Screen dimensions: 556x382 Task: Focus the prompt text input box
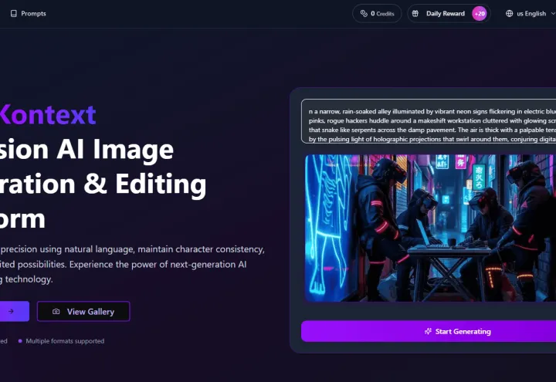429,121
